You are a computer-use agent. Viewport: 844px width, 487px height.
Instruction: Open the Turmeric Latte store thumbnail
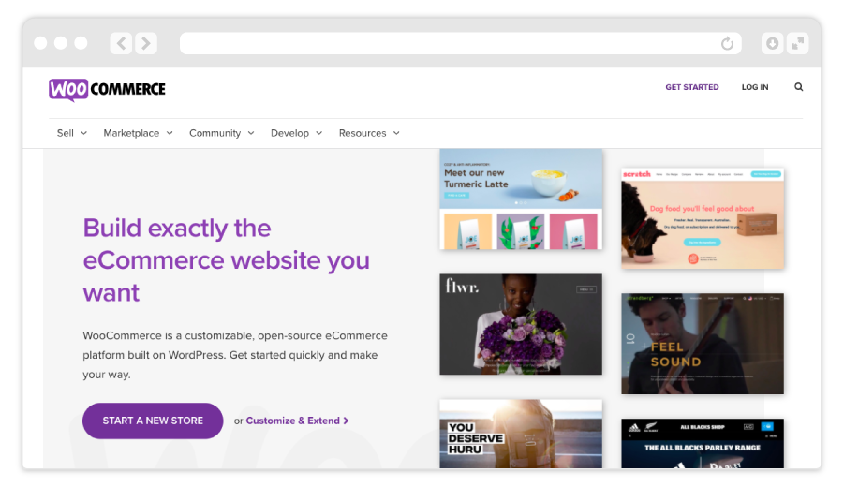(x=521, y=199)
